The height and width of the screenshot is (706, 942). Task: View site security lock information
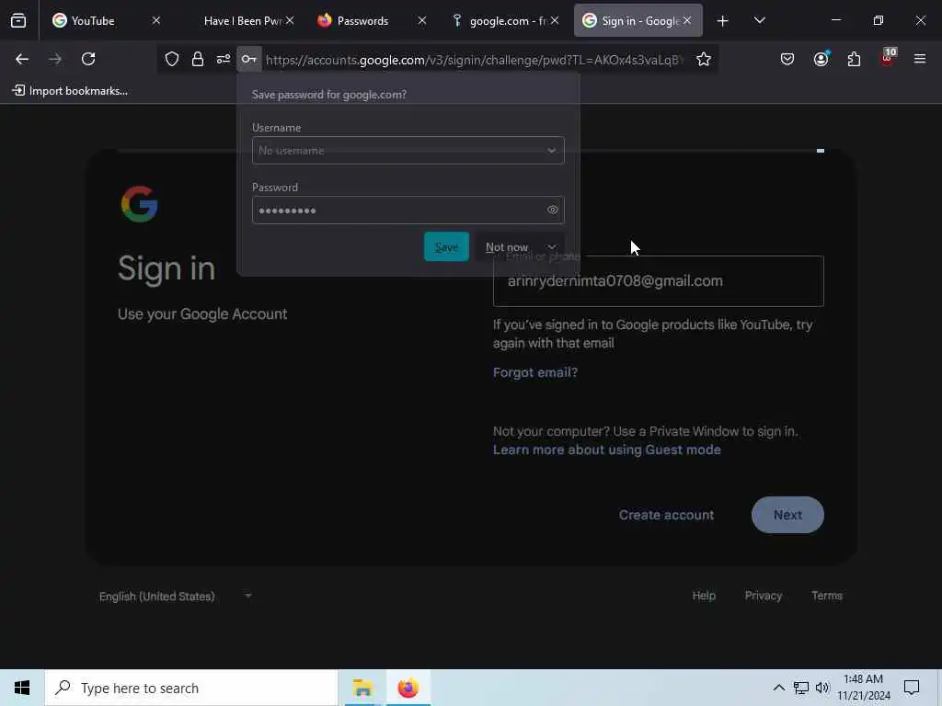click(x=197, y=59)
